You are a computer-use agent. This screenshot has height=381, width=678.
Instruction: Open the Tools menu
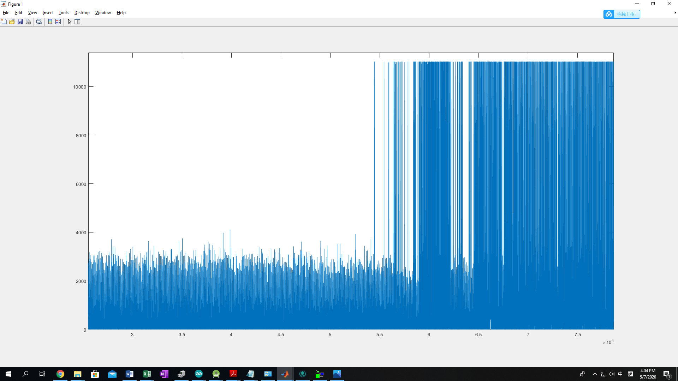[x=63, y=13]
